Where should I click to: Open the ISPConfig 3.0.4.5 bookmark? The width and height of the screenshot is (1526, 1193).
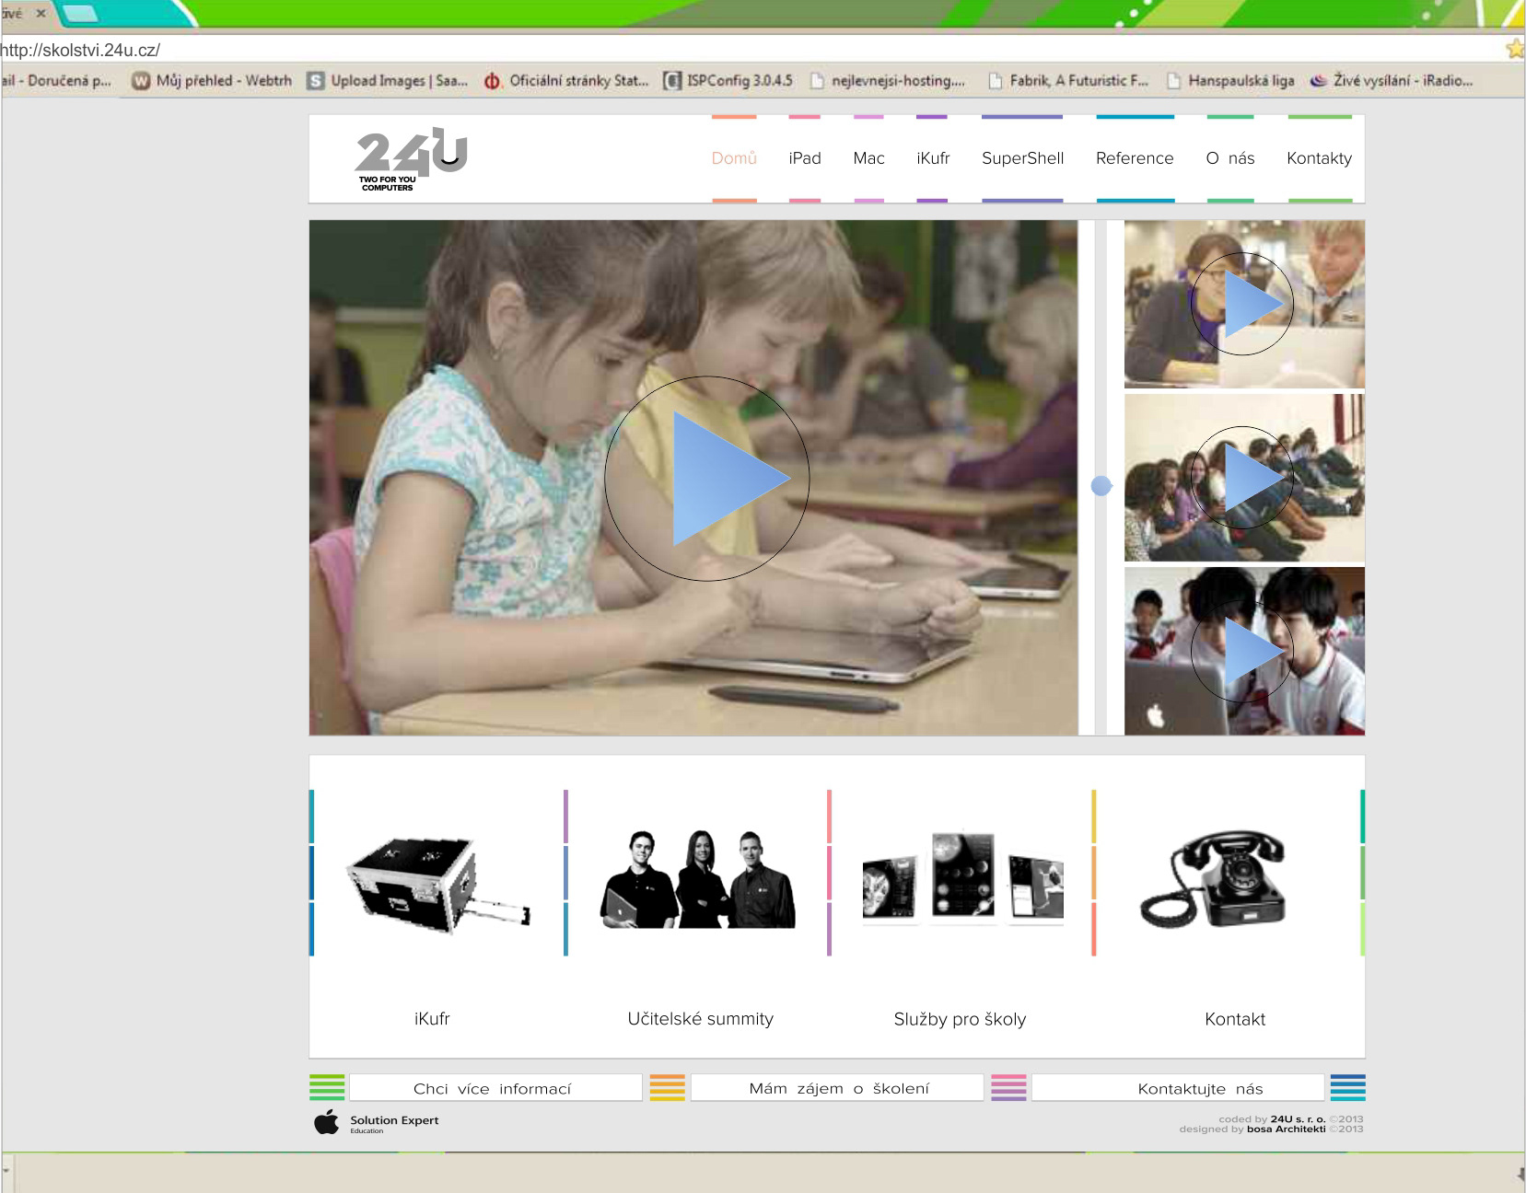coord(728,81)
